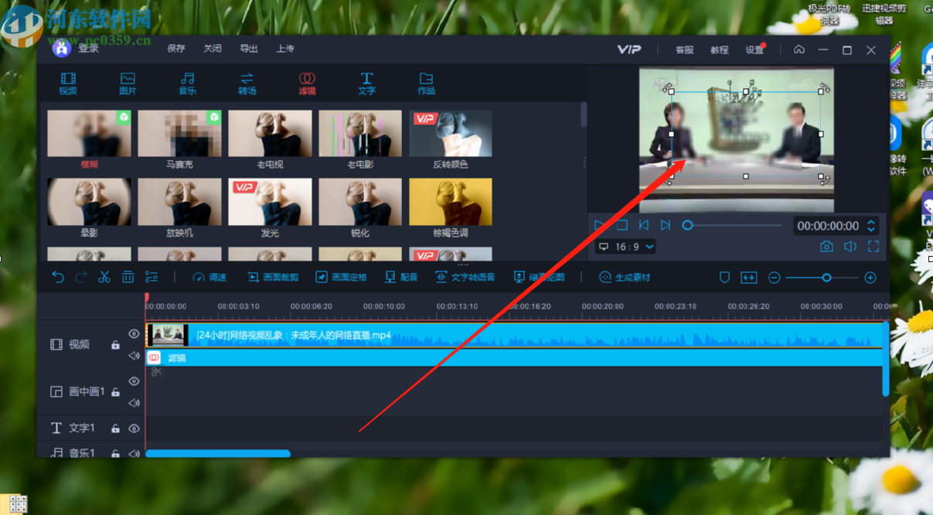Apply the 画面定格 freeze frame tool
This screenshot has height=515, width=933.
coord(341,277)
